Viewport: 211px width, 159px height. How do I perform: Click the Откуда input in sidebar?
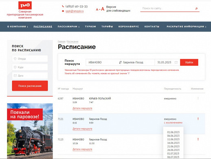(30, 59)
